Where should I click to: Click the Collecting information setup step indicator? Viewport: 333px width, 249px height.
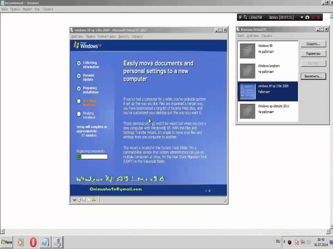[79, 63]
